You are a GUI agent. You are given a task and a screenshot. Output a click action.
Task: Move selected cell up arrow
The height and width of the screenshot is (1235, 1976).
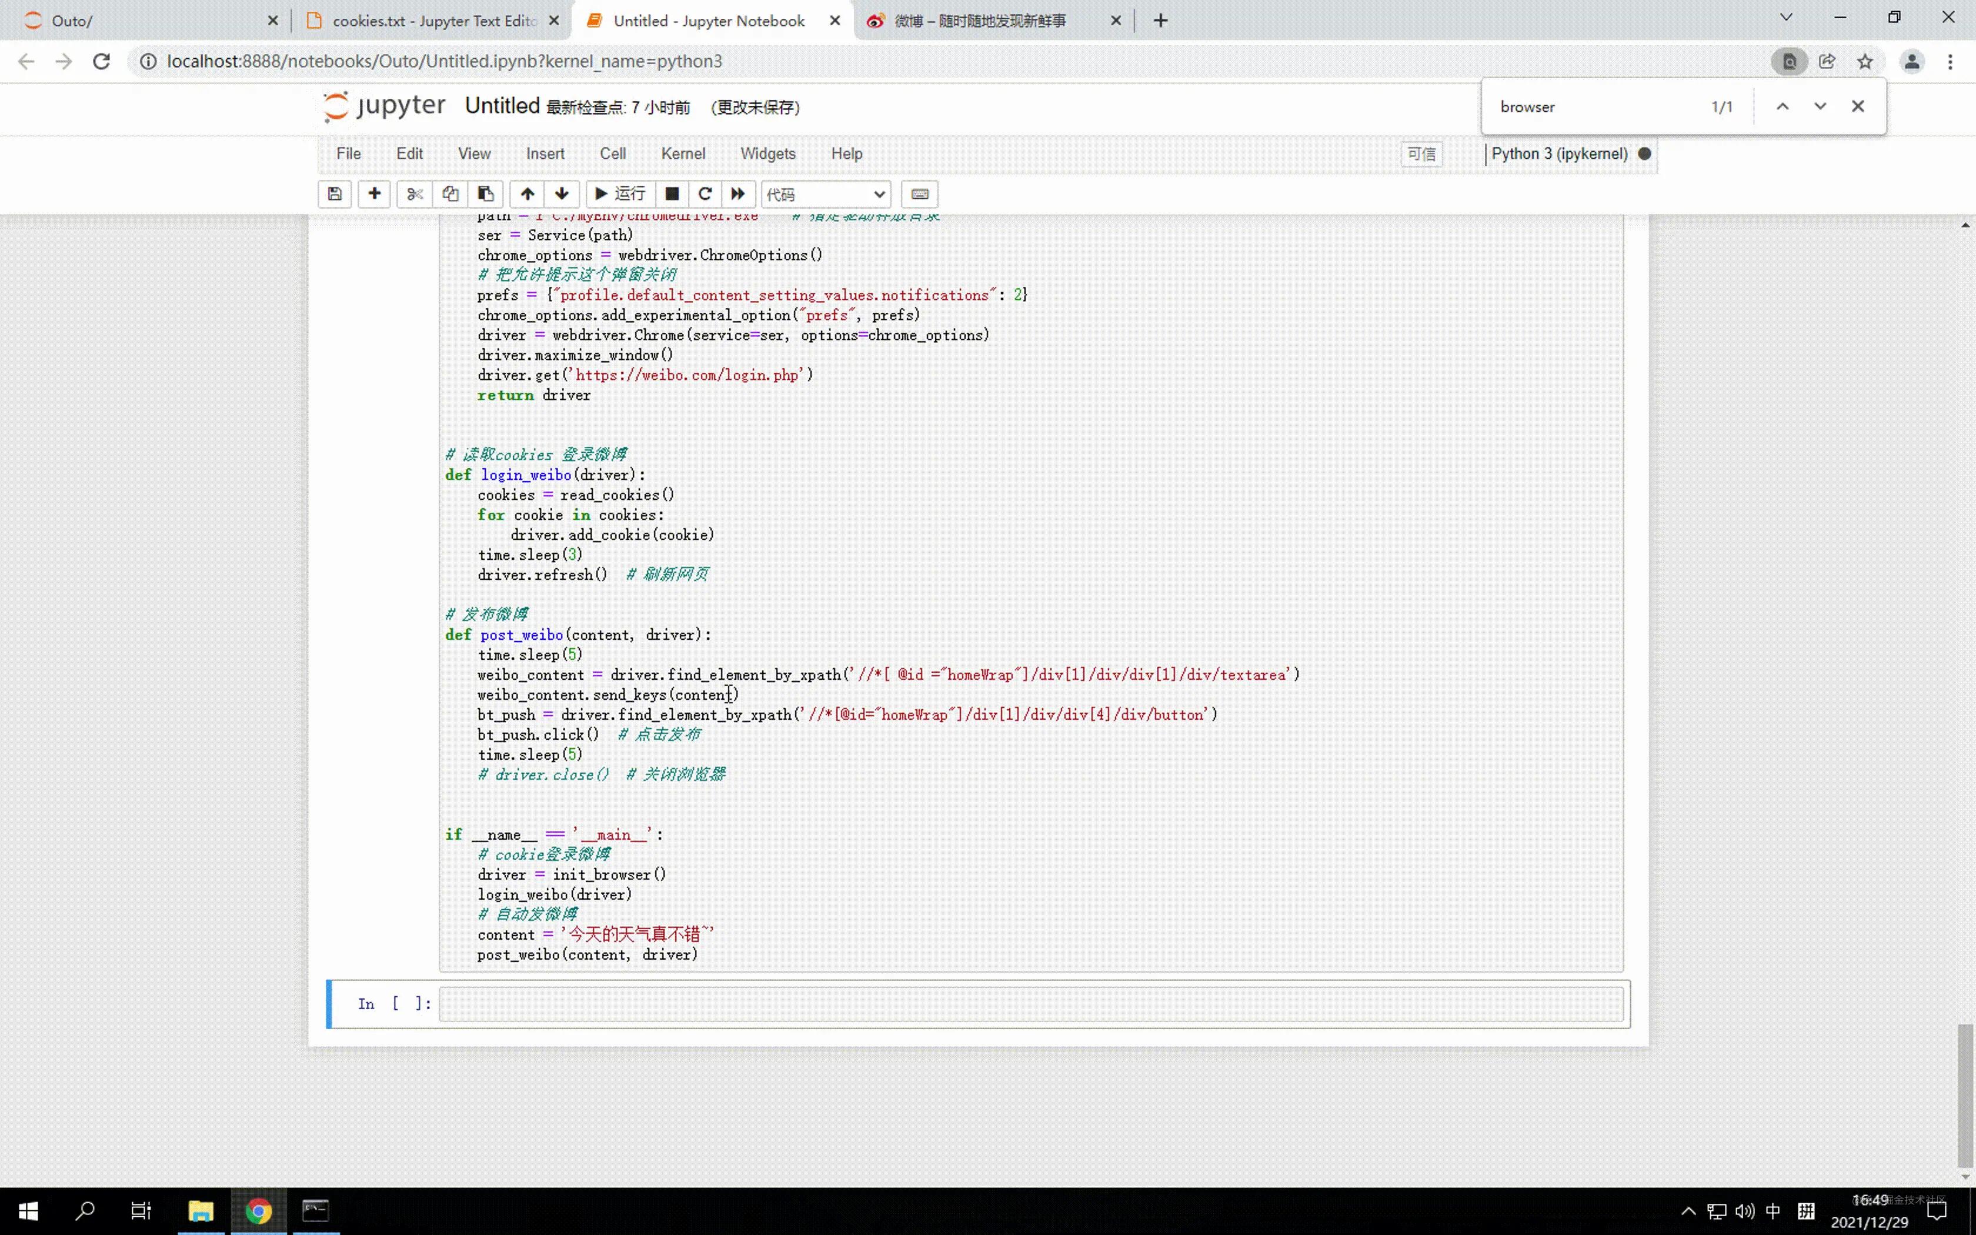point(528,193)
